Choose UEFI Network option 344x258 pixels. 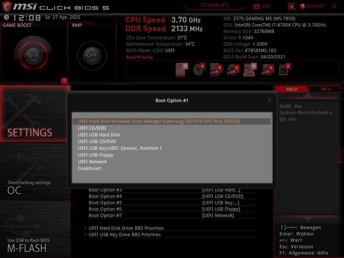[172, 162]
